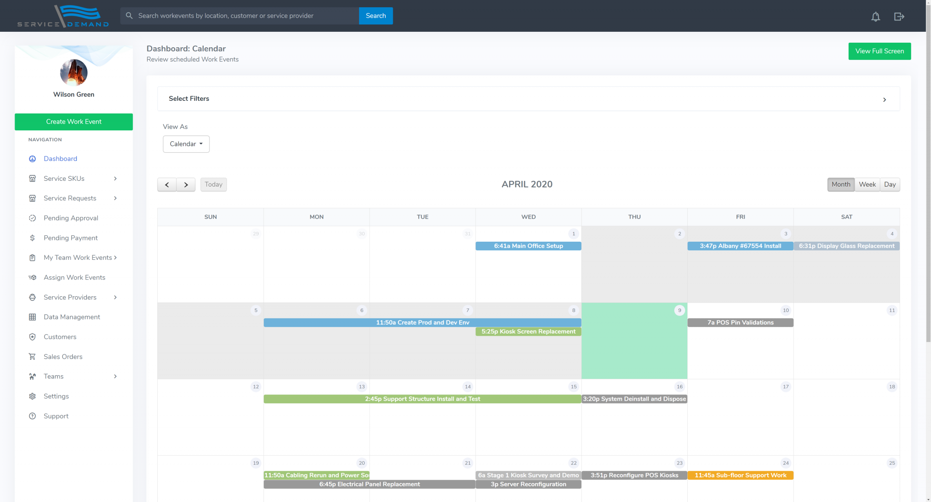
Task: Click the Pending Payment dollar icon
Action: click(32, 238)
